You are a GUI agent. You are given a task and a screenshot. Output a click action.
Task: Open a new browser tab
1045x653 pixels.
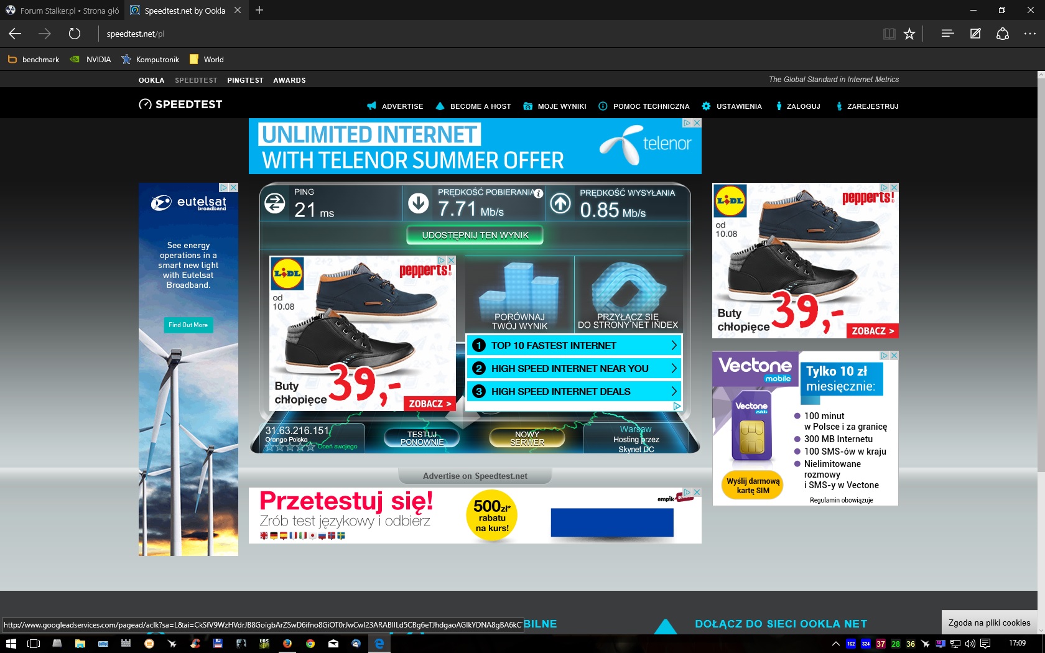point(259,10)
